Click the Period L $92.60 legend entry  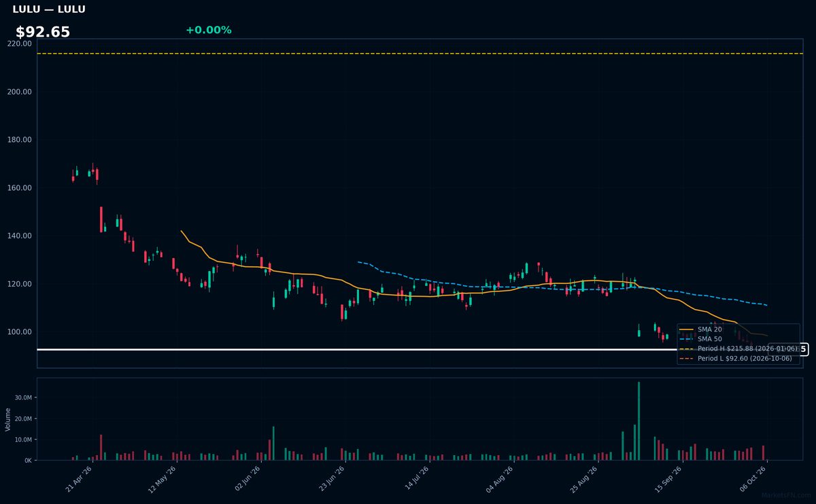pyautogui.click(x=736, y=358)
